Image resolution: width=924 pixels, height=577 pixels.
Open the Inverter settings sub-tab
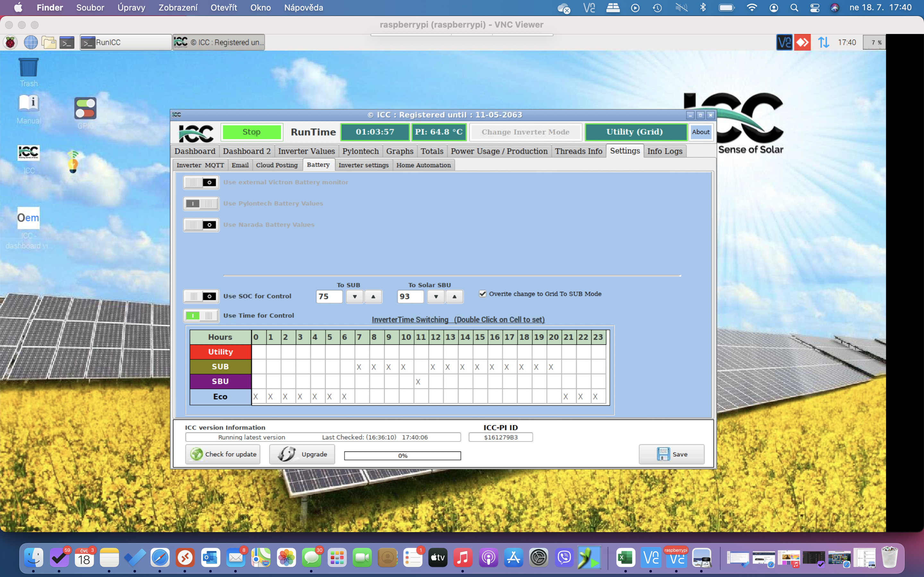point(363,165)
